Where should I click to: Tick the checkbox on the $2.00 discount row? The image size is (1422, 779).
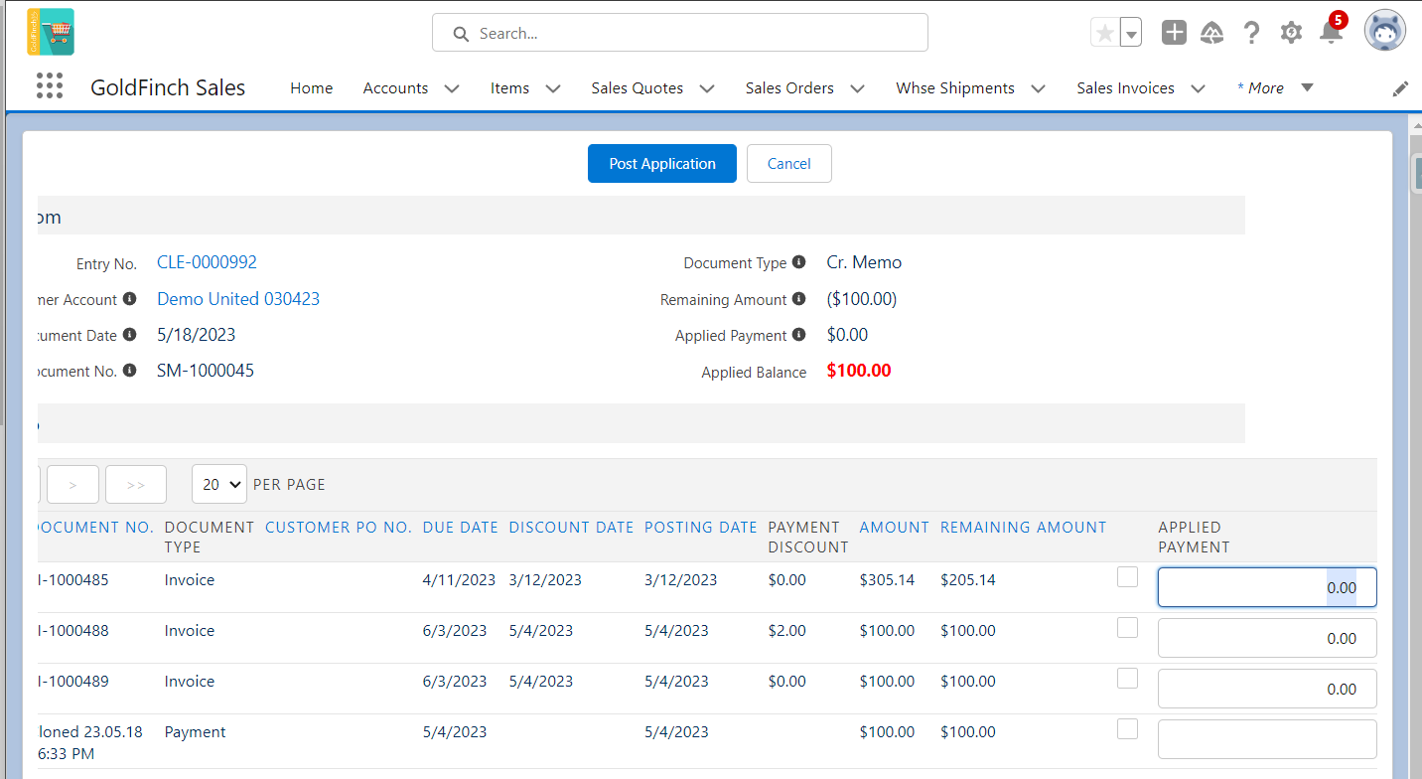1127,628
